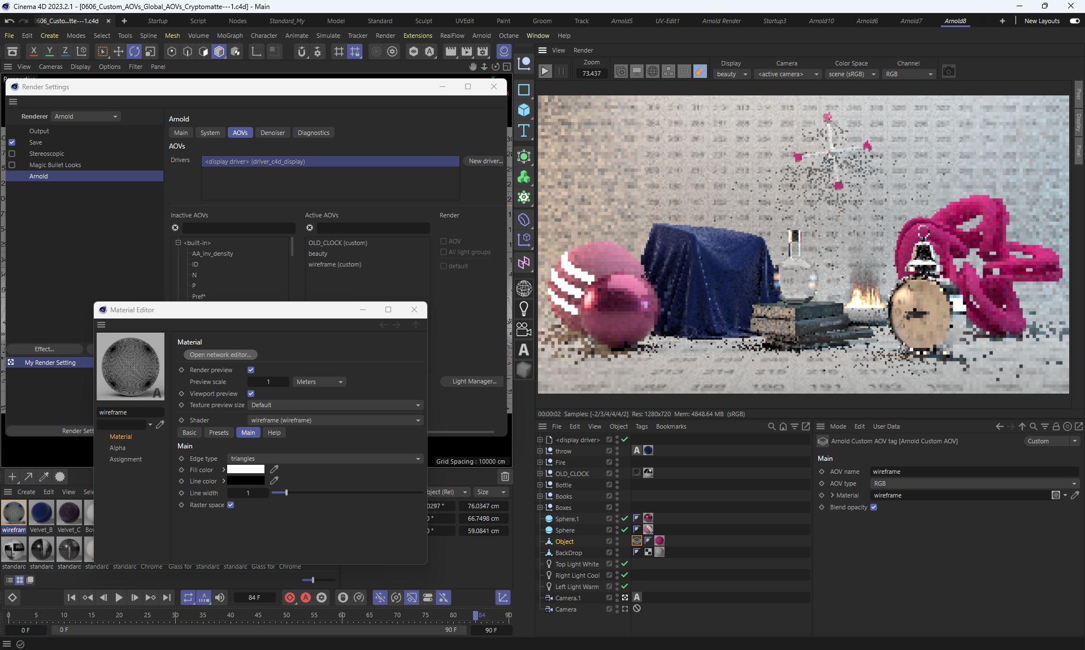Screen dimensions: 1085x650
Task: Click the Arnold IPR play render button
Action: tap(545, 71)
